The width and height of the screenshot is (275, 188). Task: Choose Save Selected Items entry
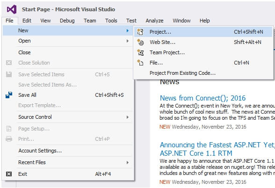(68, 74)
